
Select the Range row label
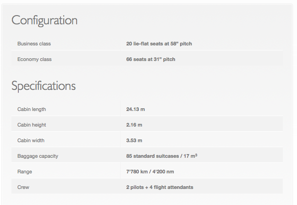click(25, 172)
